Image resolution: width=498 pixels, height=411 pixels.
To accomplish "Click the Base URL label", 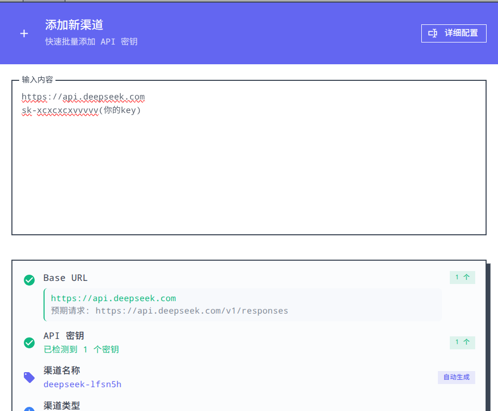I will coord(65,278).
